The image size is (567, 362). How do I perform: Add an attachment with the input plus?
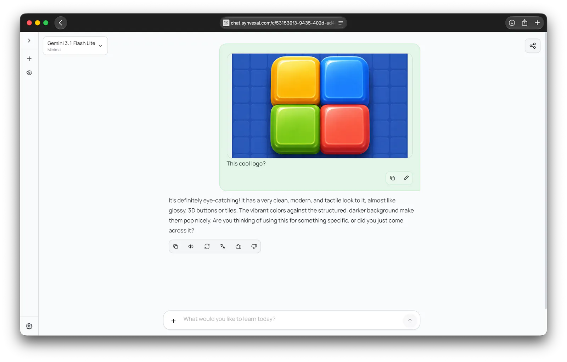tap(173, 321)
